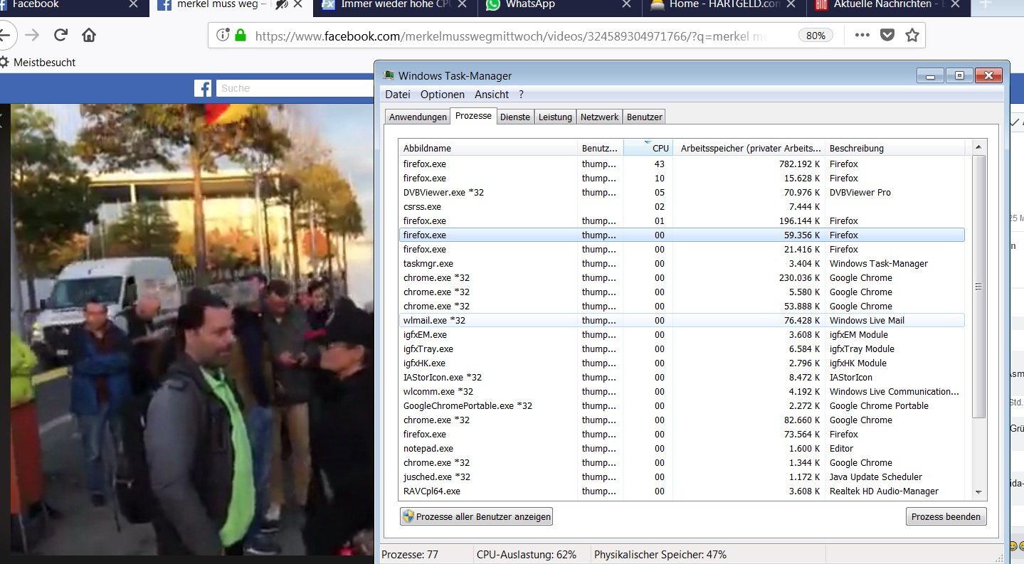Open the site information icon in address bar

223,36
